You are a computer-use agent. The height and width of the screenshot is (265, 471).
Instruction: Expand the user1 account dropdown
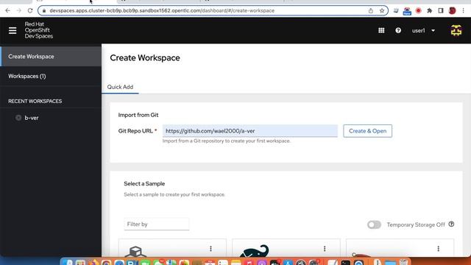[x=423, y=30]
